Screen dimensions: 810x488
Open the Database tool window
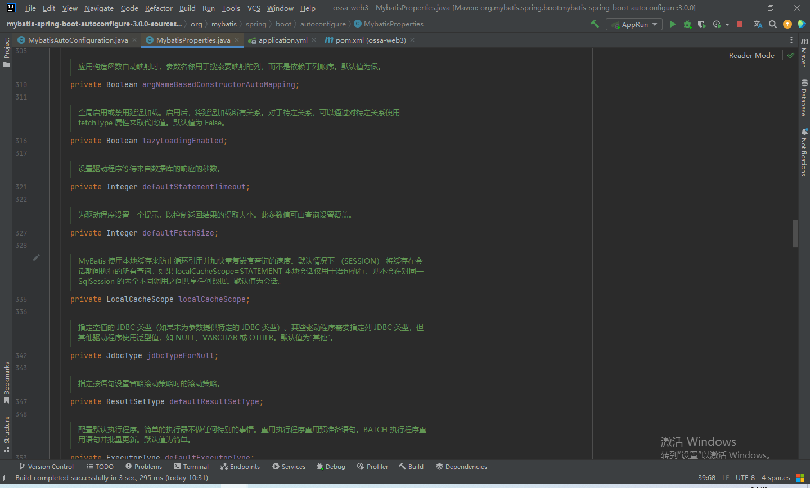click(804, 97)
